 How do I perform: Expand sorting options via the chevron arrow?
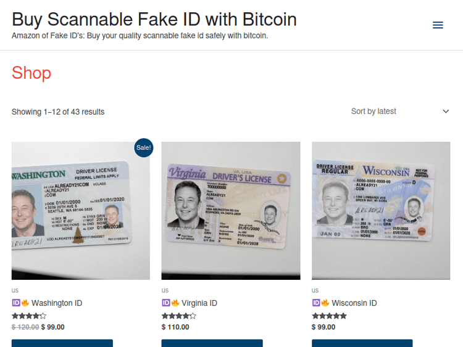[446, 112]
